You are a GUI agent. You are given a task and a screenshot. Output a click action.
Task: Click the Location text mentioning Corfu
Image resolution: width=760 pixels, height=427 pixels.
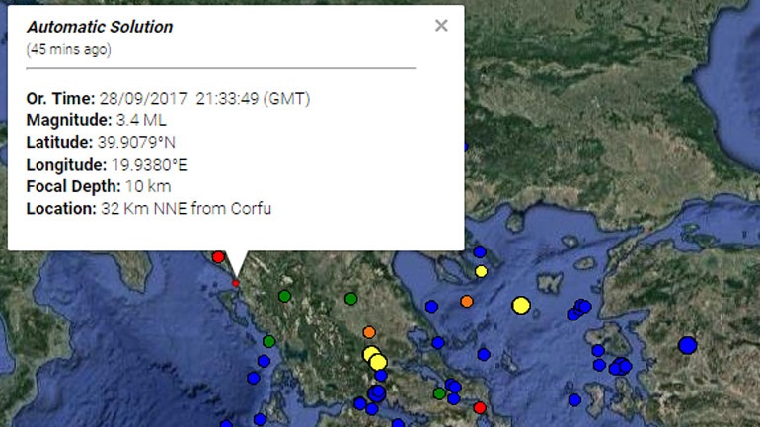(148, 209)
